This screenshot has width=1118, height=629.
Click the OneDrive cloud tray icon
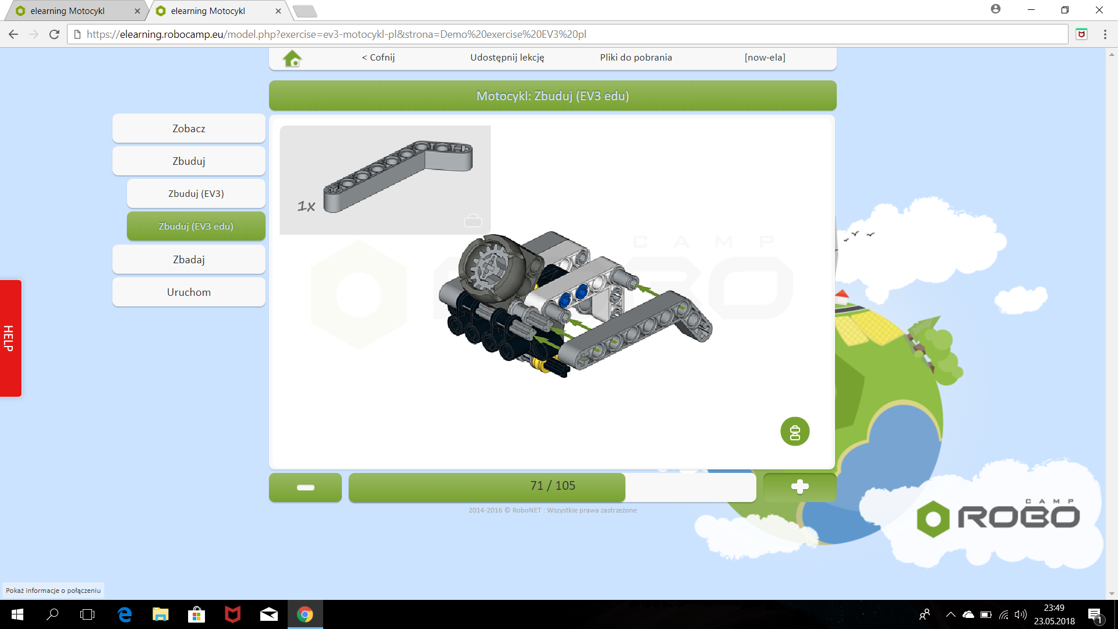coord(968,614)
